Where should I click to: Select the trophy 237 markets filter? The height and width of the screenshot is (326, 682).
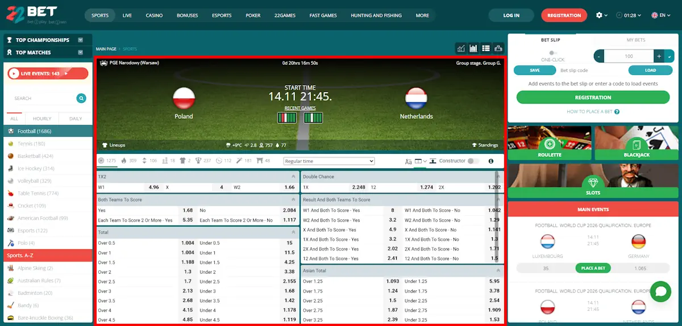(203, 161)
